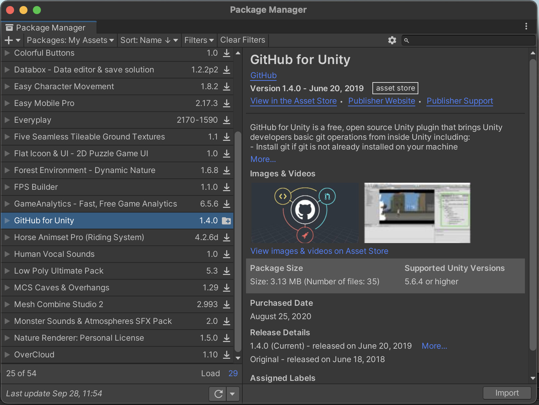
Task: Click download icon for Easy Character Movement
Action: point(227,86)
